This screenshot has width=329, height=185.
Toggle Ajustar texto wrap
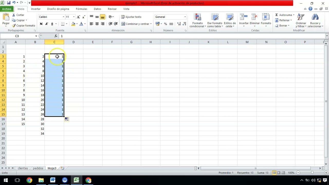click(x=131, y=17)
